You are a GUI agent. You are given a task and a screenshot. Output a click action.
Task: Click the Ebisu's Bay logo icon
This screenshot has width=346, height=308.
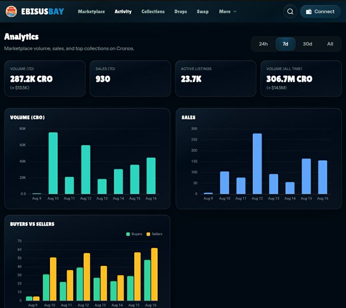[x=11, y=12]
